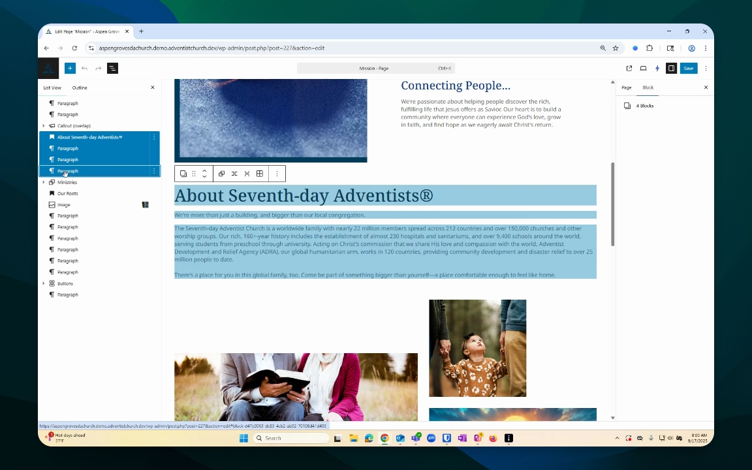
Task: Show hidden system tray icons chevron
Action: [x=617, y=438]
